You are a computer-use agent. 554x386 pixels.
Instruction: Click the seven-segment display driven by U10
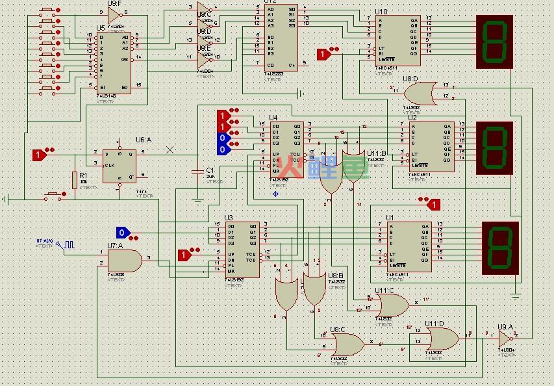[x=494, y=42]
